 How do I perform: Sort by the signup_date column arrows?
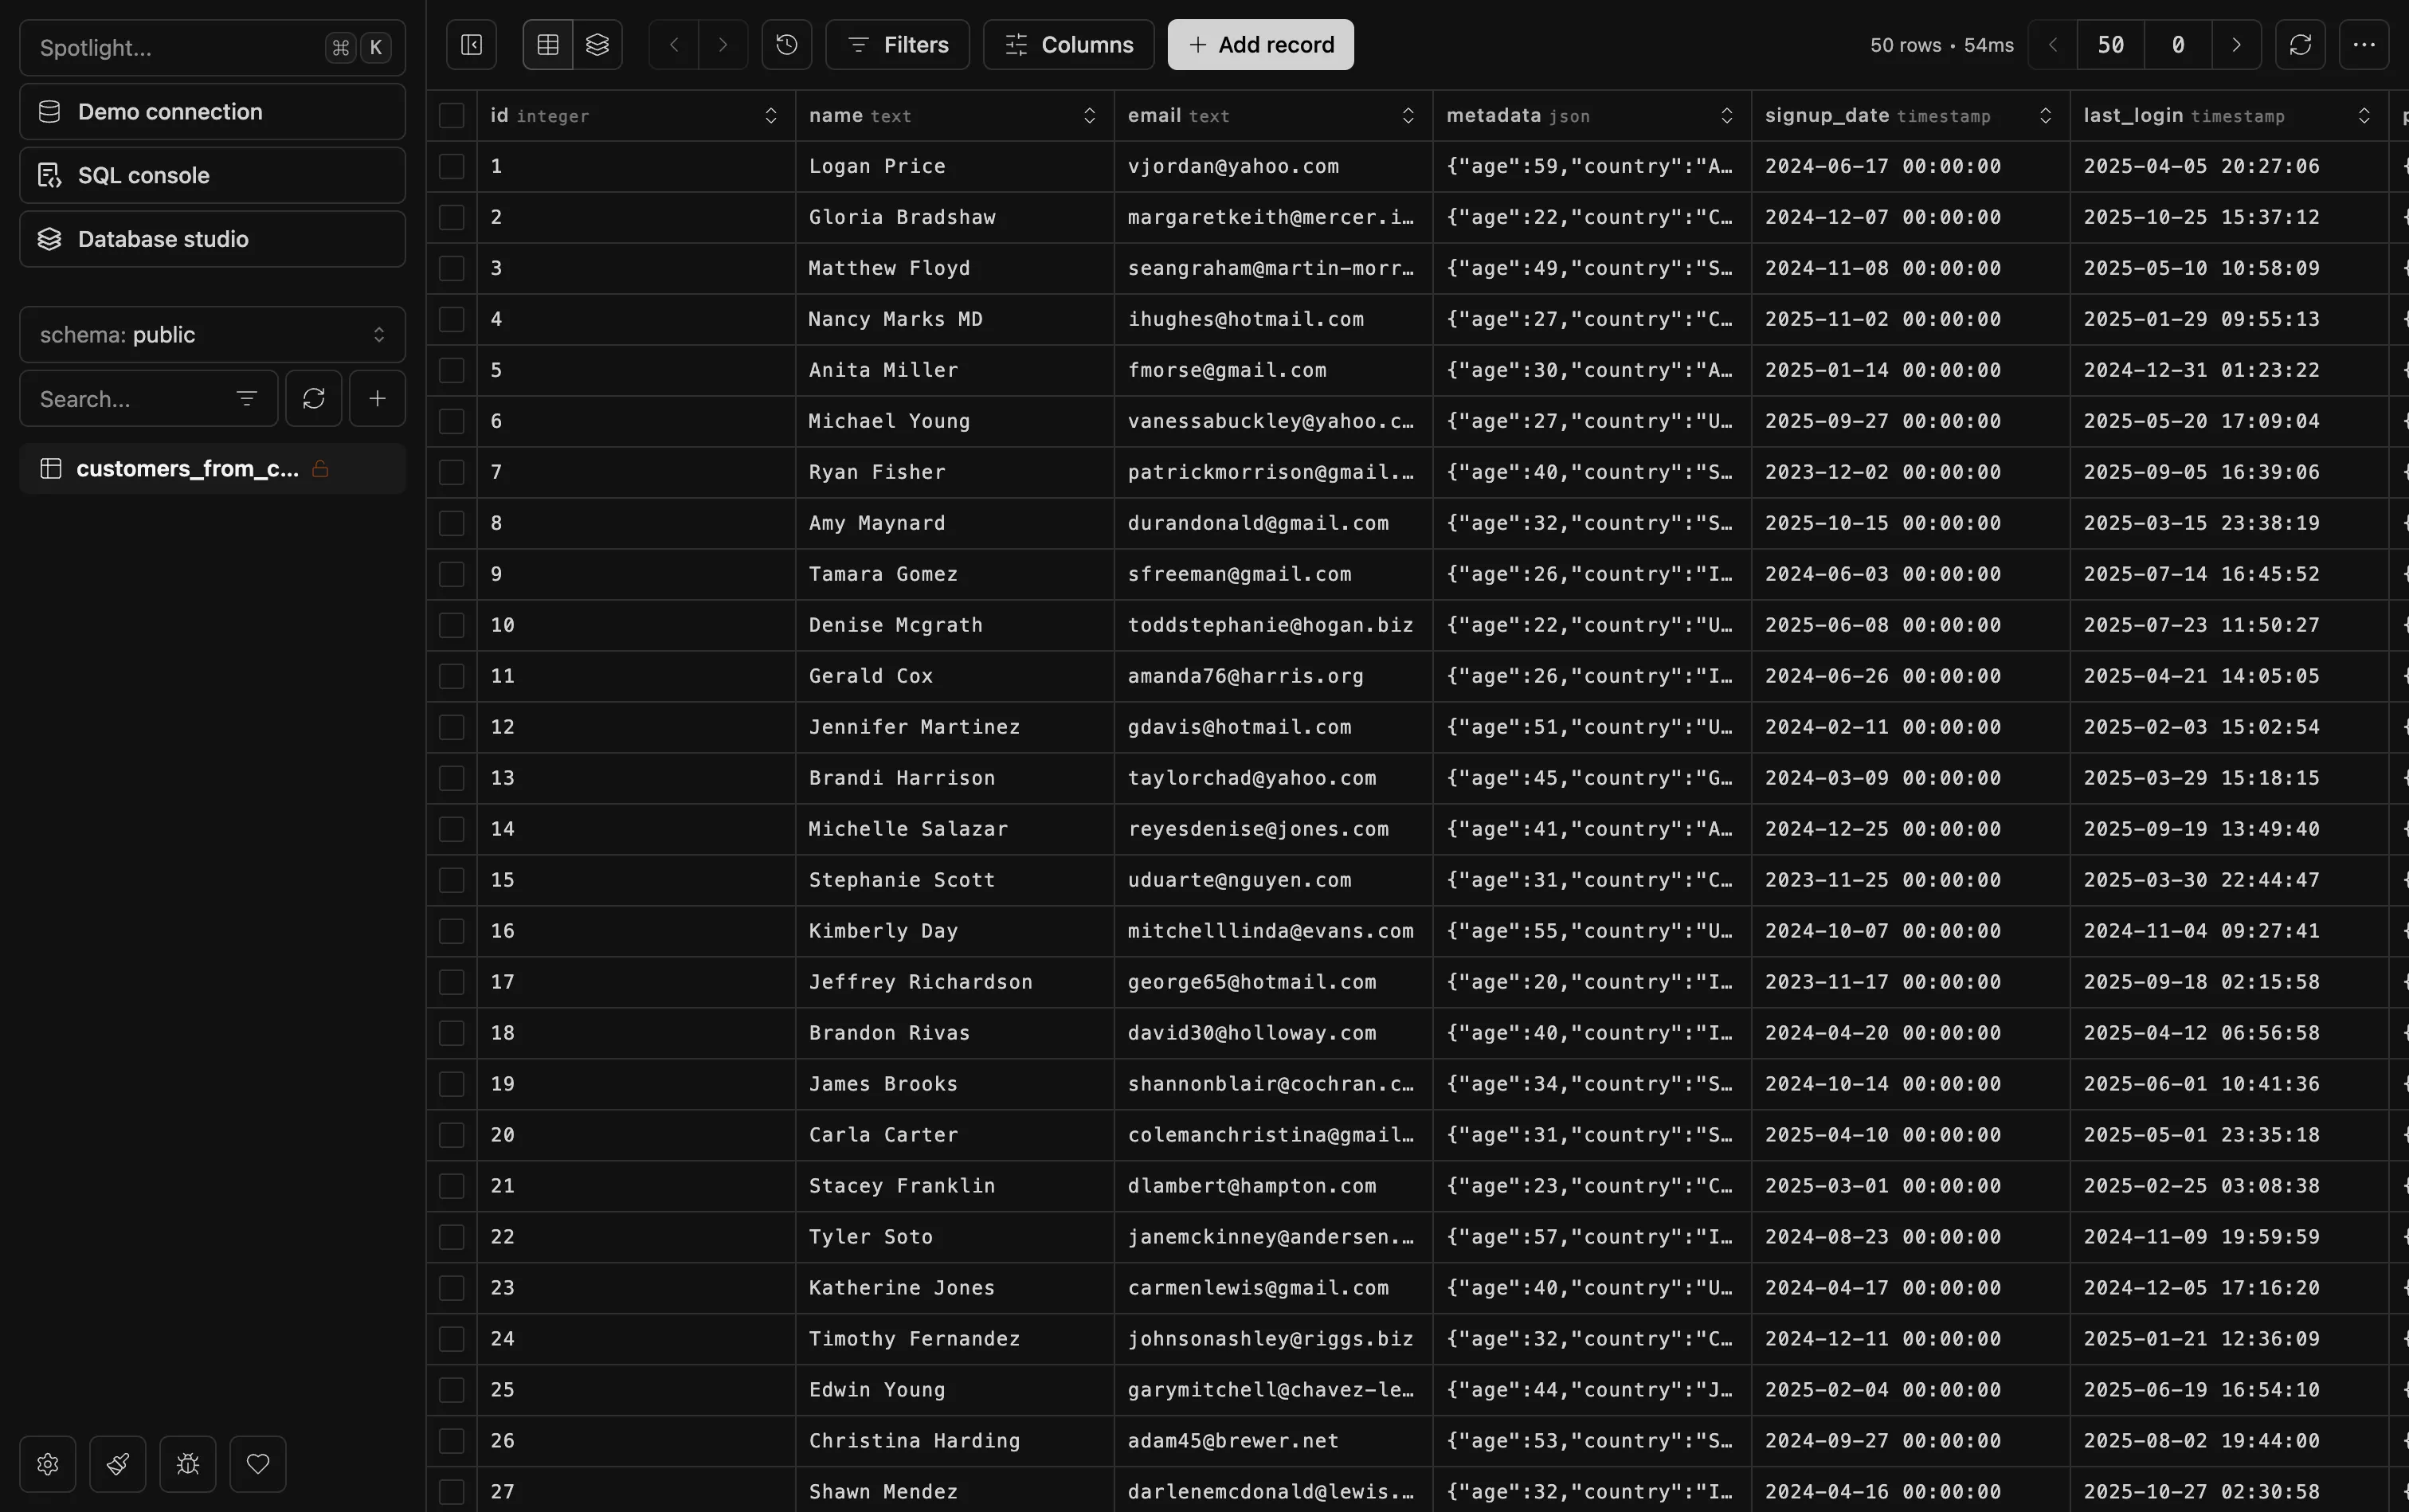2045,116
